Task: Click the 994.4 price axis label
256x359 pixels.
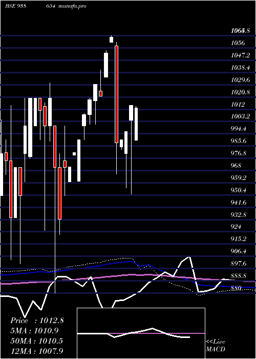Action: click(239, 129)
